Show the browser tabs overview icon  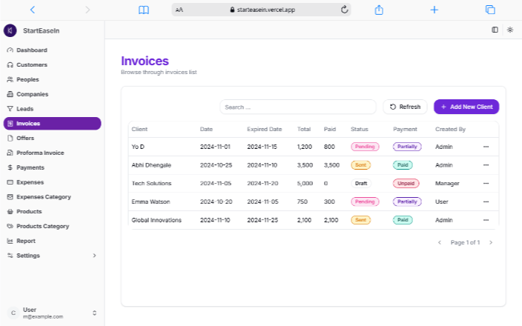490,10
